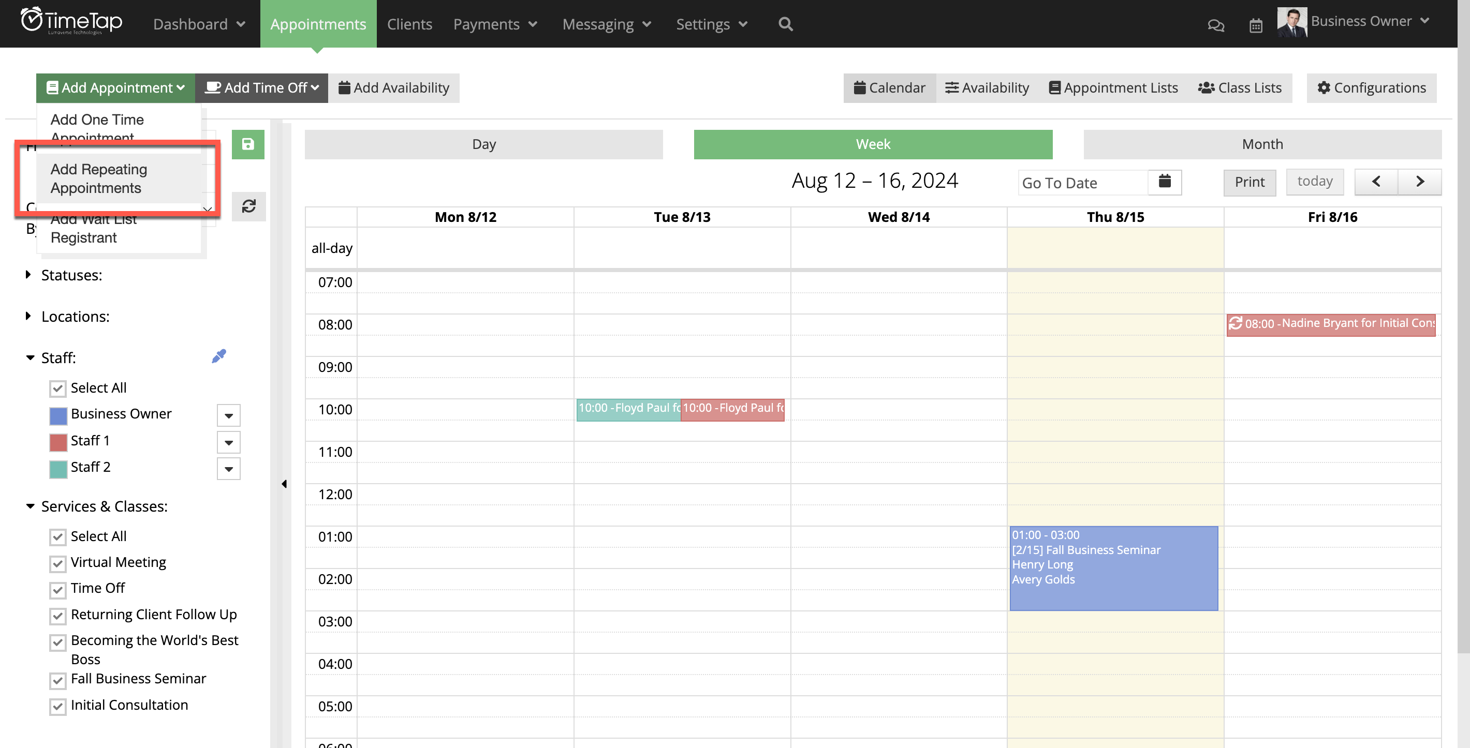Click the refresh filters icon
1470x748 pixels.
coord(248,206)
